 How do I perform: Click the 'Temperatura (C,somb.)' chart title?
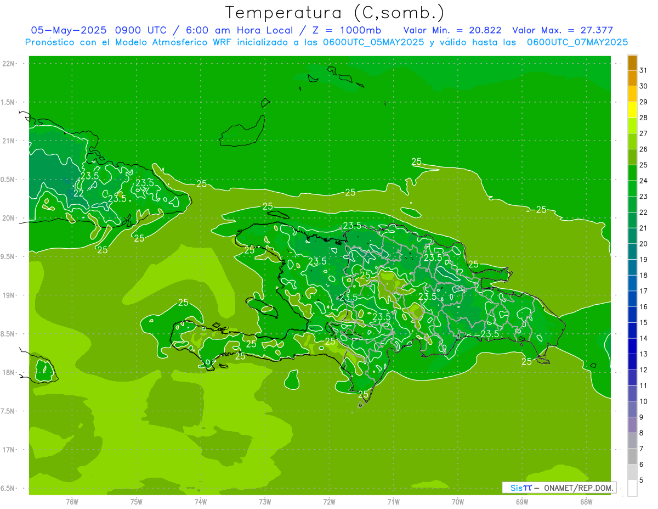coord(334,13)
